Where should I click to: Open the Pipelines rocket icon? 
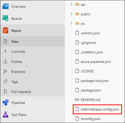pos(6,102)
